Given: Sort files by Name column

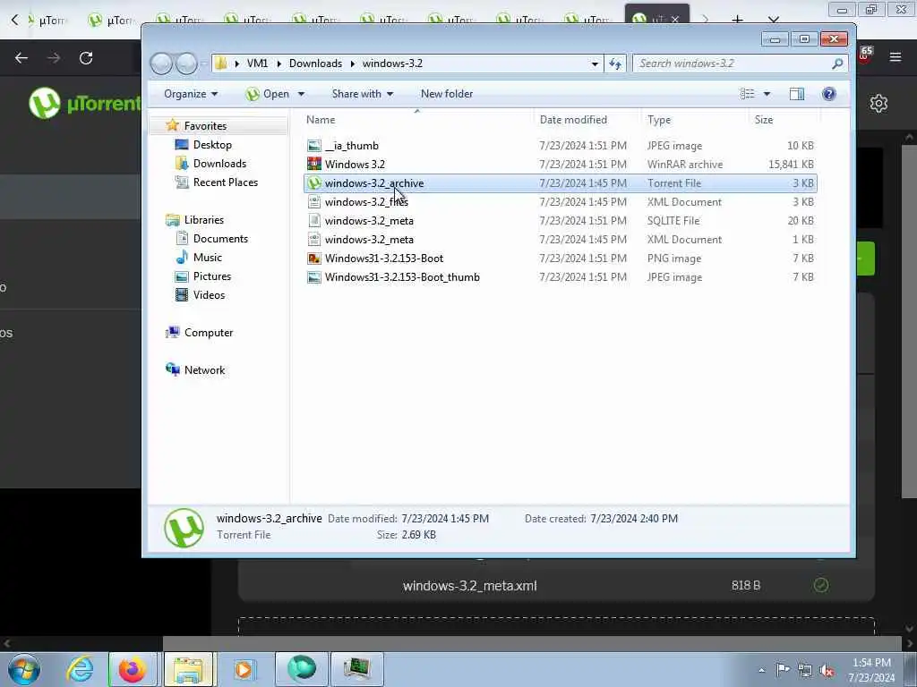Looking at the screenshot, I should [321, 120].
